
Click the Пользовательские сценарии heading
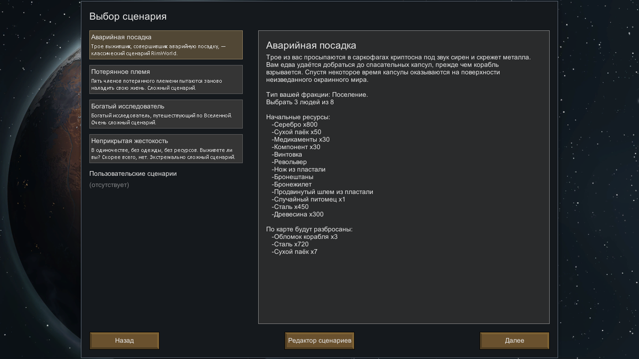click(x=133, y=173)
